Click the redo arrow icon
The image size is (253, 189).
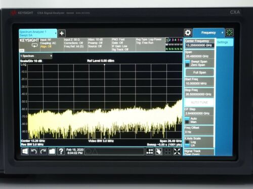(43, 152)
